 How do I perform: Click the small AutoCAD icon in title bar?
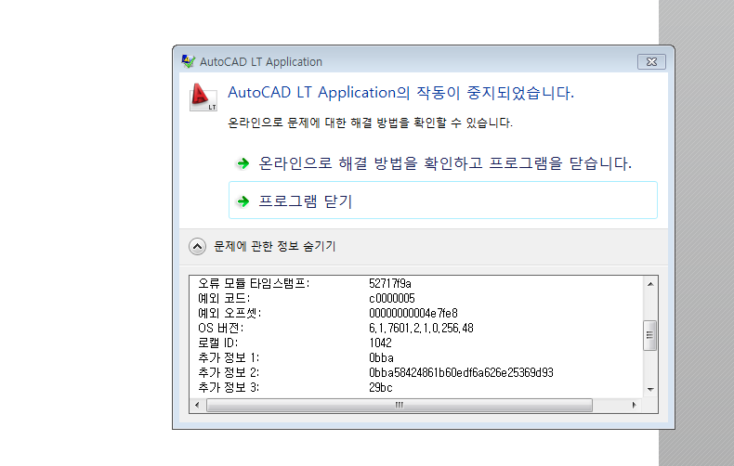[189, 62]
